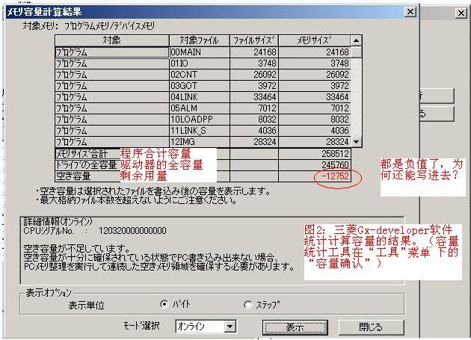Select the バイト display unit radio button

(x=165, y=305)
